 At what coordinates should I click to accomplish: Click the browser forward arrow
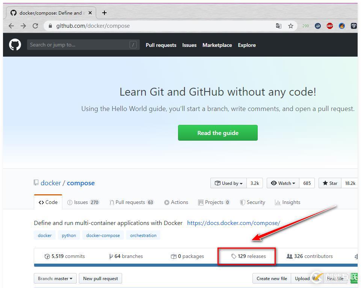(23, 26)
